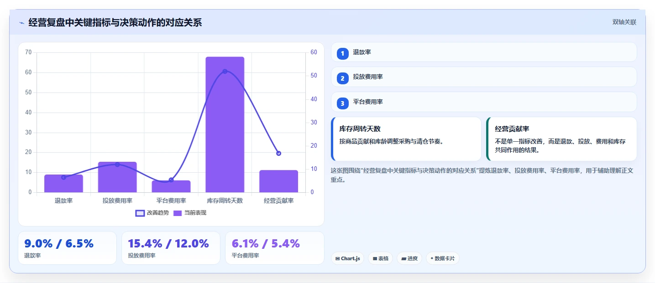Select list item 2 投放费用率
The image size is (655, 283).
484,77
